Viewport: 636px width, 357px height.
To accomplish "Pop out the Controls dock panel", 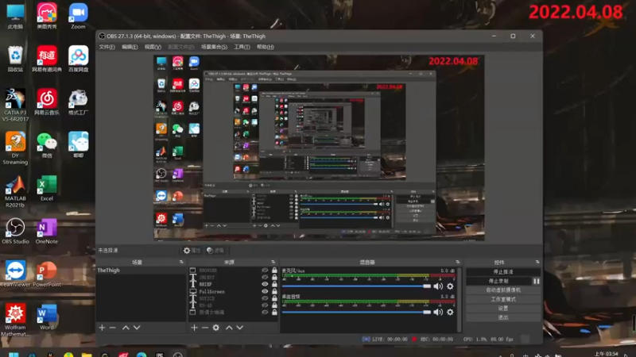I will point(537,263).
